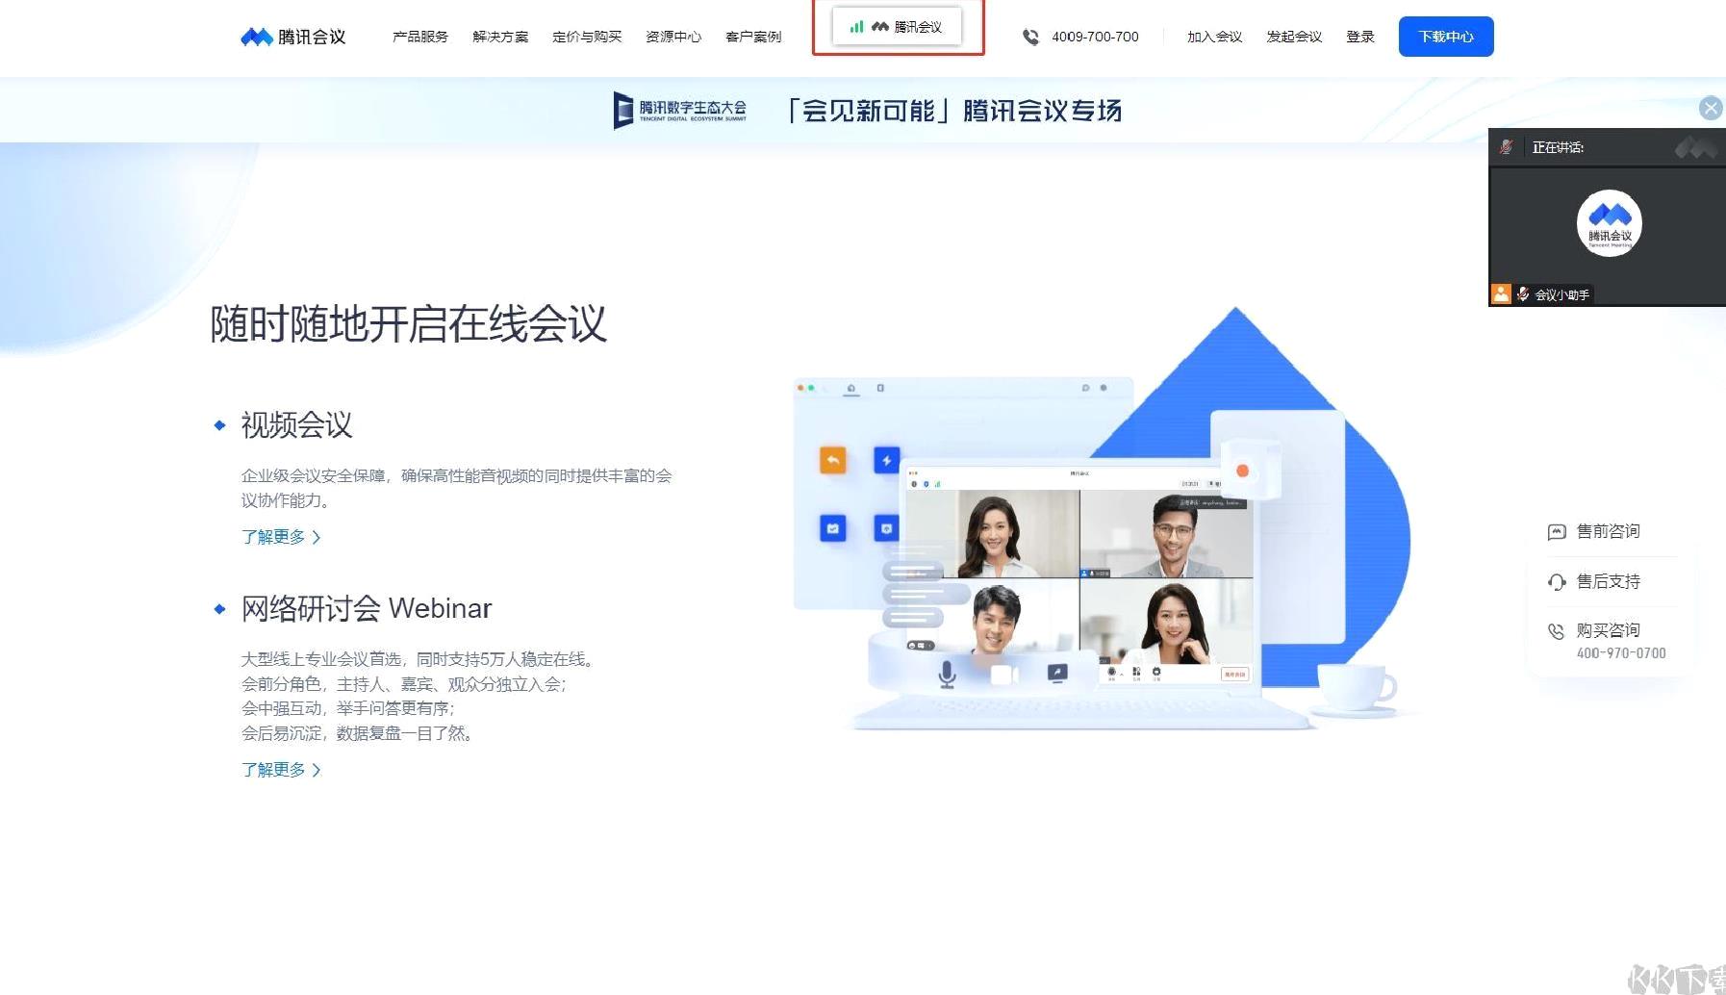Click the Tencent Meeting logo in header
This screenshot has height=995, width=1726.
(x=292, y=37)
